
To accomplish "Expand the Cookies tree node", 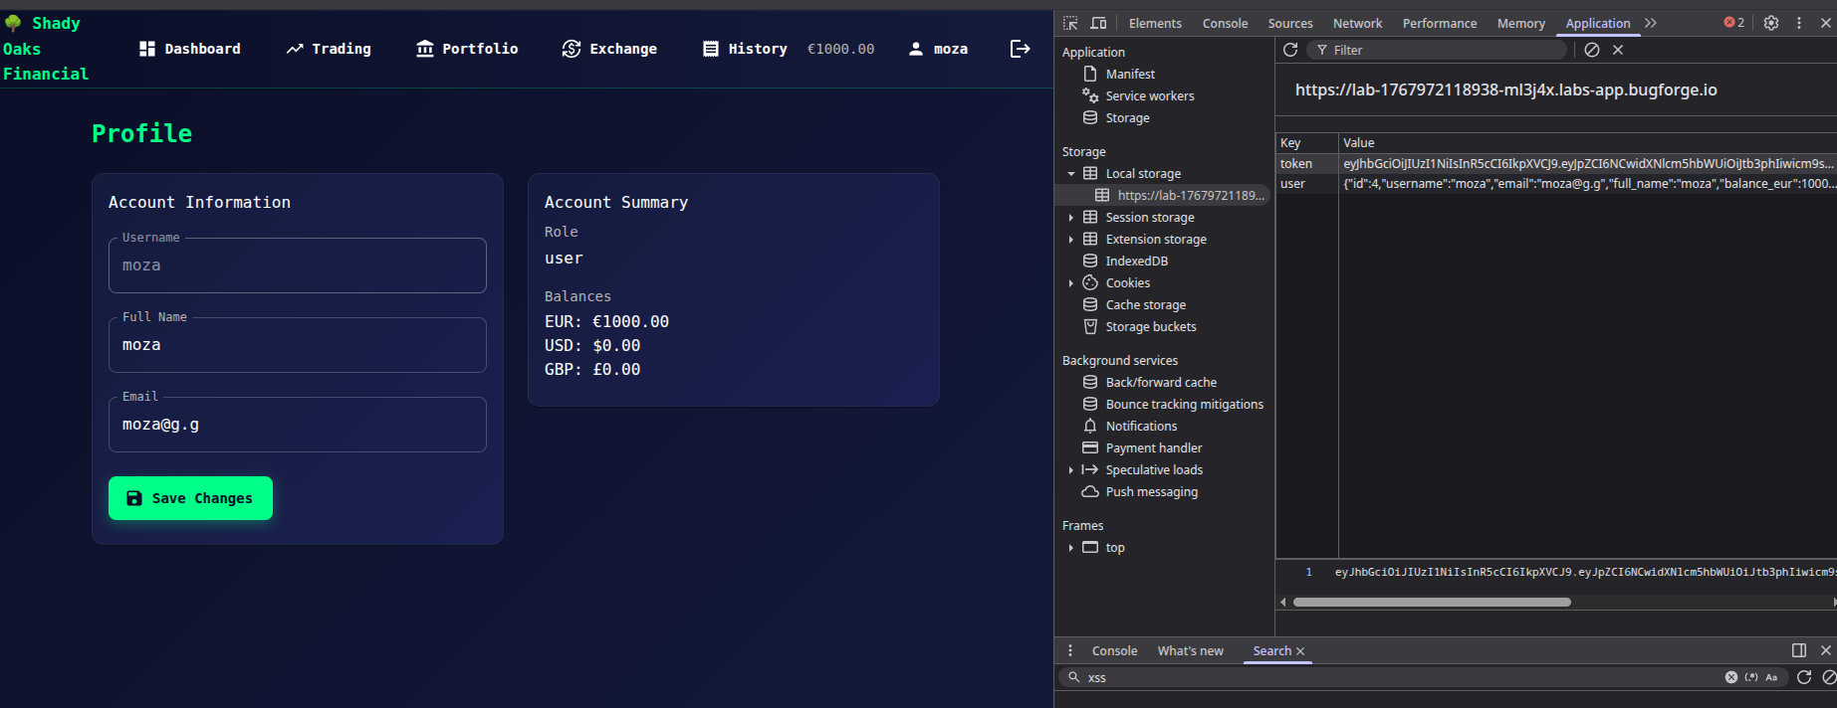I will pos(1071,283).
